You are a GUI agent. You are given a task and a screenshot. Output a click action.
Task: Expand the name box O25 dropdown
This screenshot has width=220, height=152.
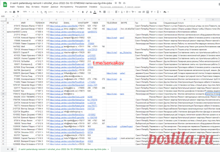pyautogui.click(x=13, y=16)
